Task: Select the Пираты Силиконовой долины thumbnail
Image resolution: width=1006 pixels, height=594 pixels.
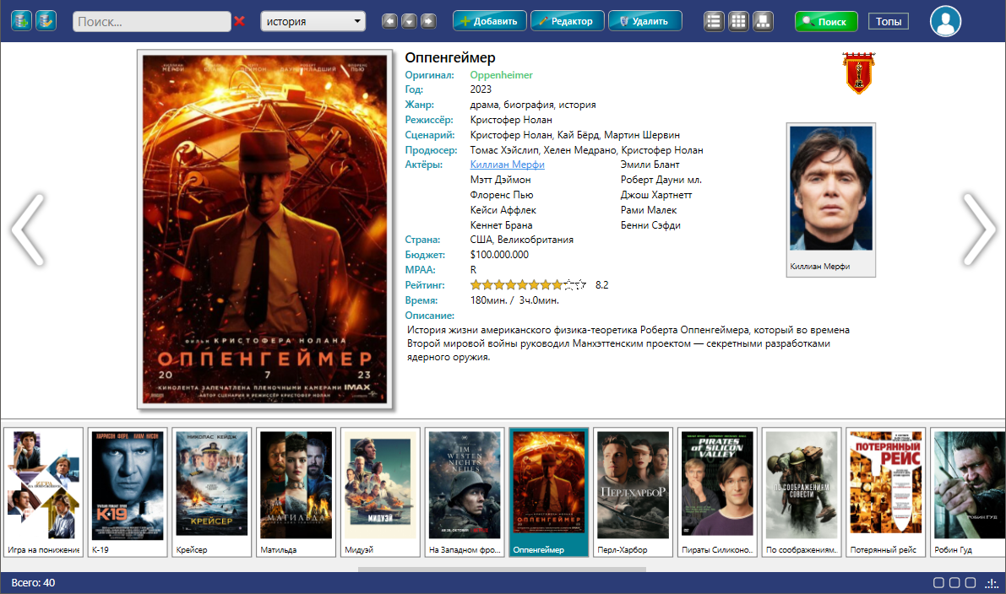Action: [717, 492]
